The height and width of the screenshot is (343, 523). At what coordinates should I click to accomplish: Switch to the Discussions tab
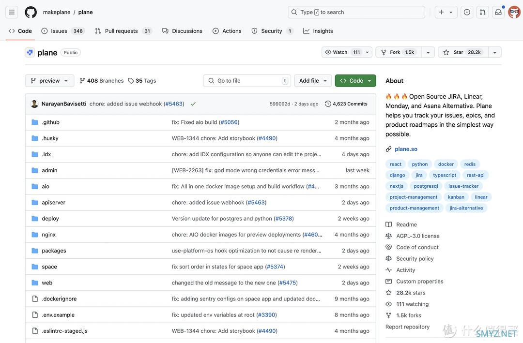182,30
